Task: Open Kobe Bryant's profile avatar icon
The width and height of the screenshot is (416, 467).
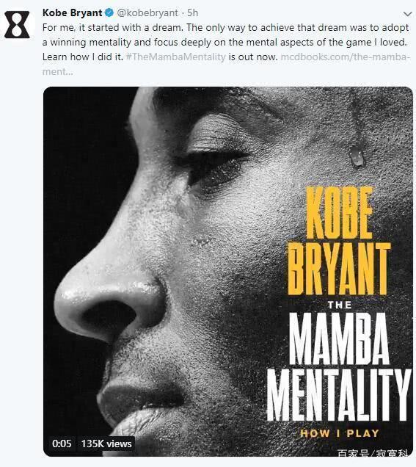Action: (x=17, y=24)
